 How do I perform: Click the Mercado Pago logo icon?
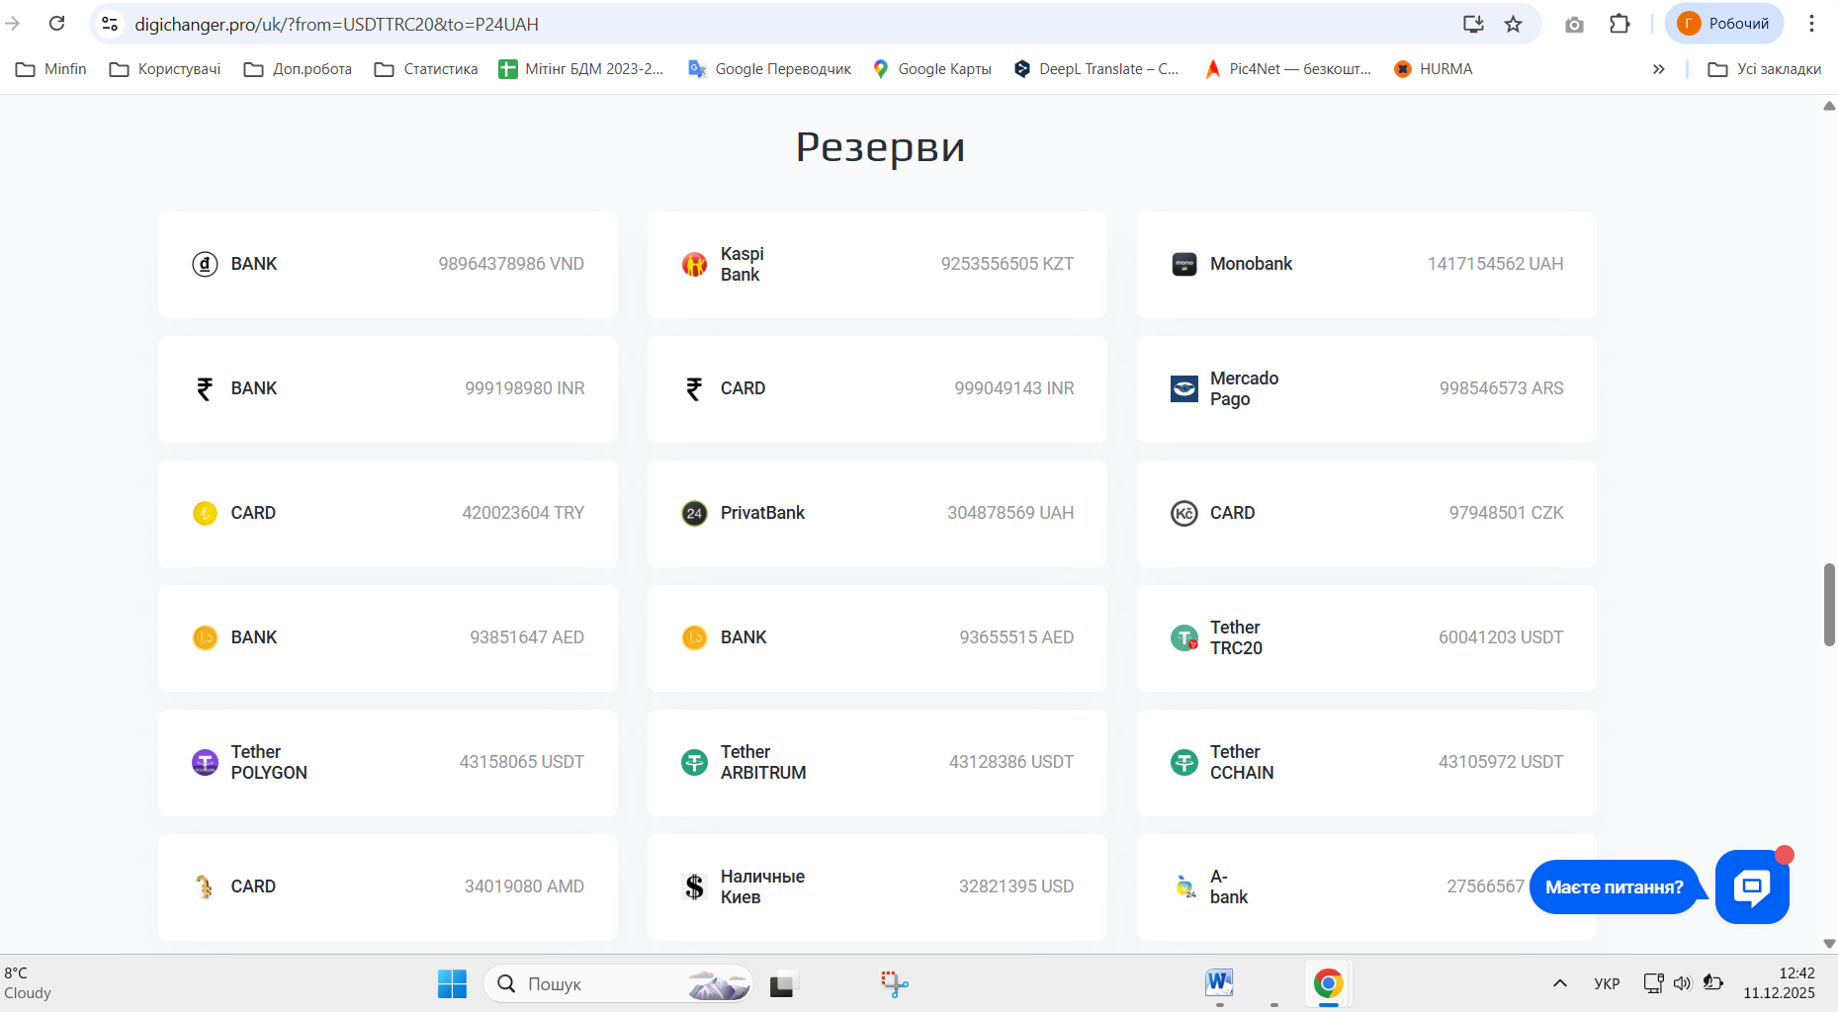pos(1184,388)
